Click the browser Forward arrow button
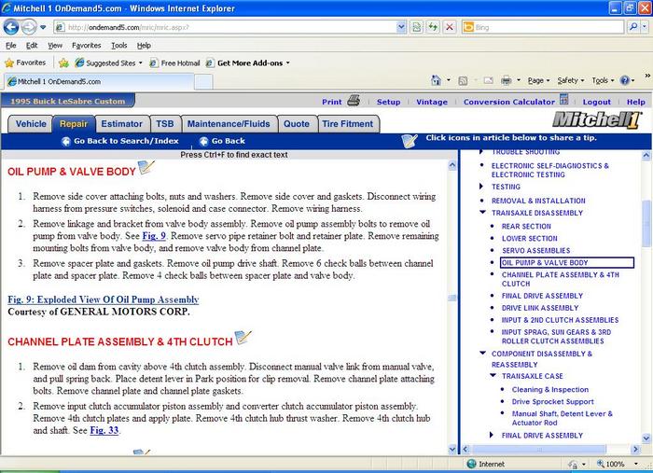The height and width of the screenshot is (473, 653). pos(29,27)
